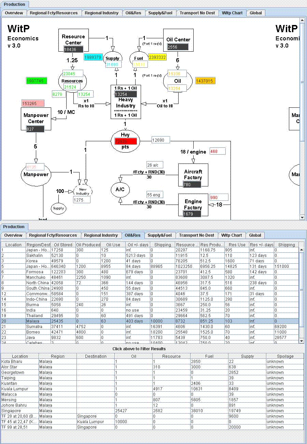The width and height of the screenshot is (307, 444).
Task: Open Supply&Fuel tab in the lower panel
Action: [x=160, y=235]
